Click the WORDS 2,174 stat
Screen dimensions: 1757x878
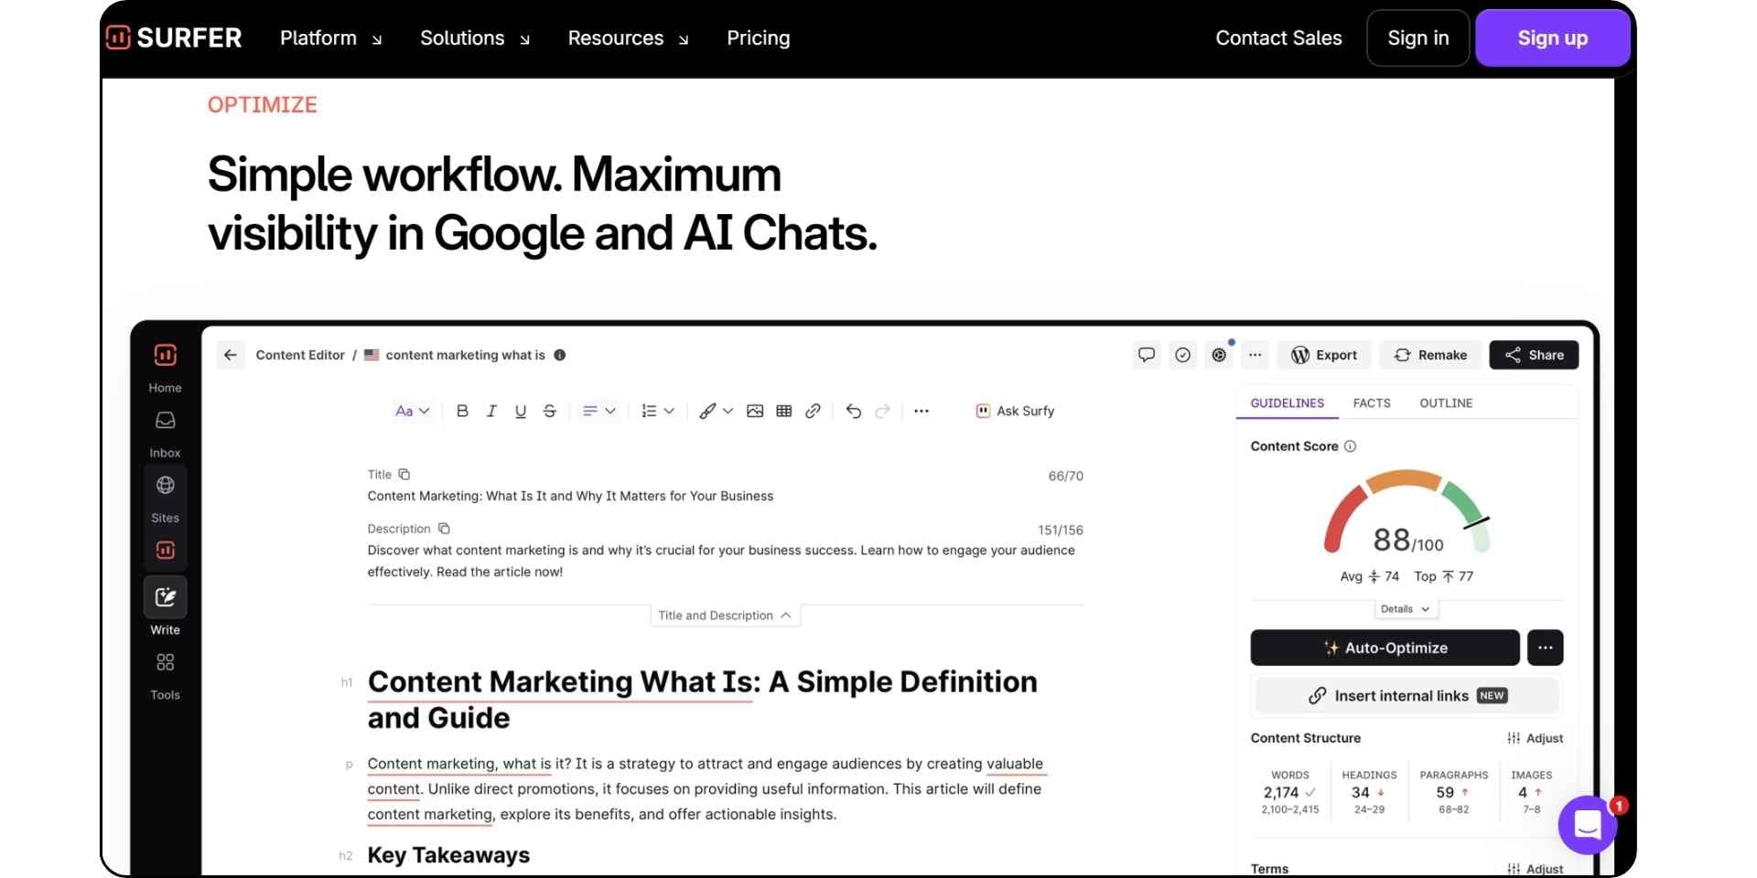point(1290,793)
